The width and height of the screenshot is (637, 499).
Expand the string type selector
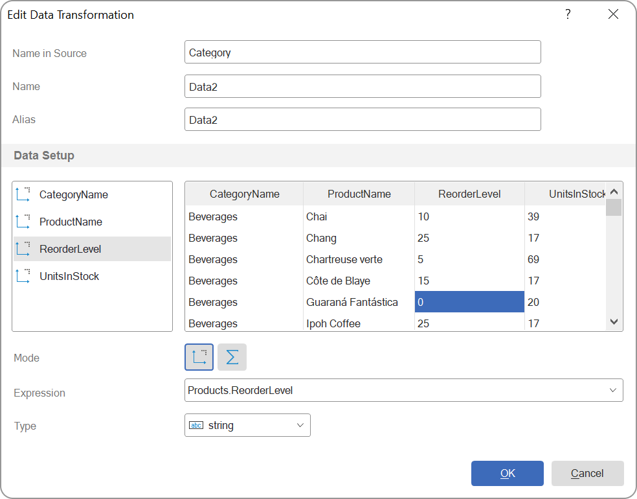pos(300,425)
